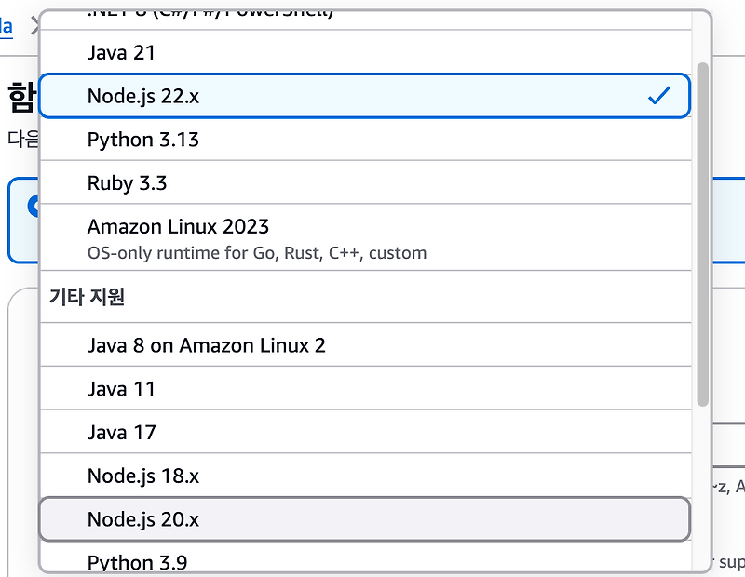Open the 'la' breadcrumb link top left
745x577 pixels.
point(7,26)
